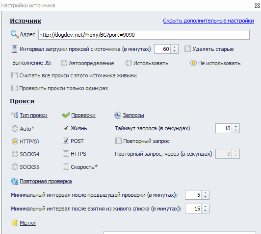Image resolution: width=261 pixels, height=234 pixels.
Task: Uncheck the Жизнь check option
Action: pyautogui.click(x=66, y=128)
